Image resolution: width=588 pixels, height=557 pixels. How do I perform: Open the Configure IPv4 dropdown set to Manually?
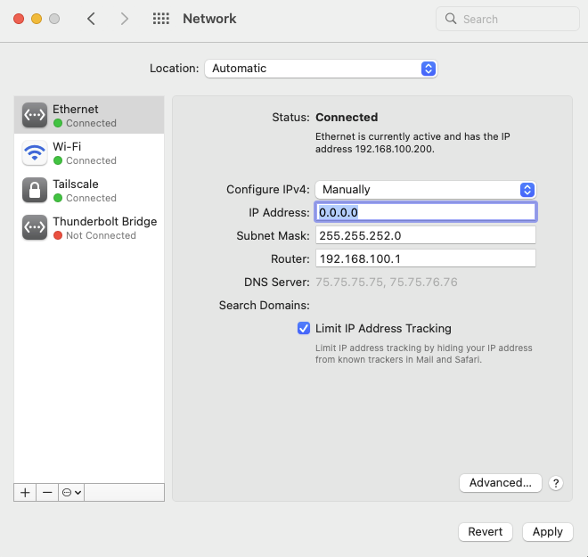pyautogui.click(x=426, y=190)
